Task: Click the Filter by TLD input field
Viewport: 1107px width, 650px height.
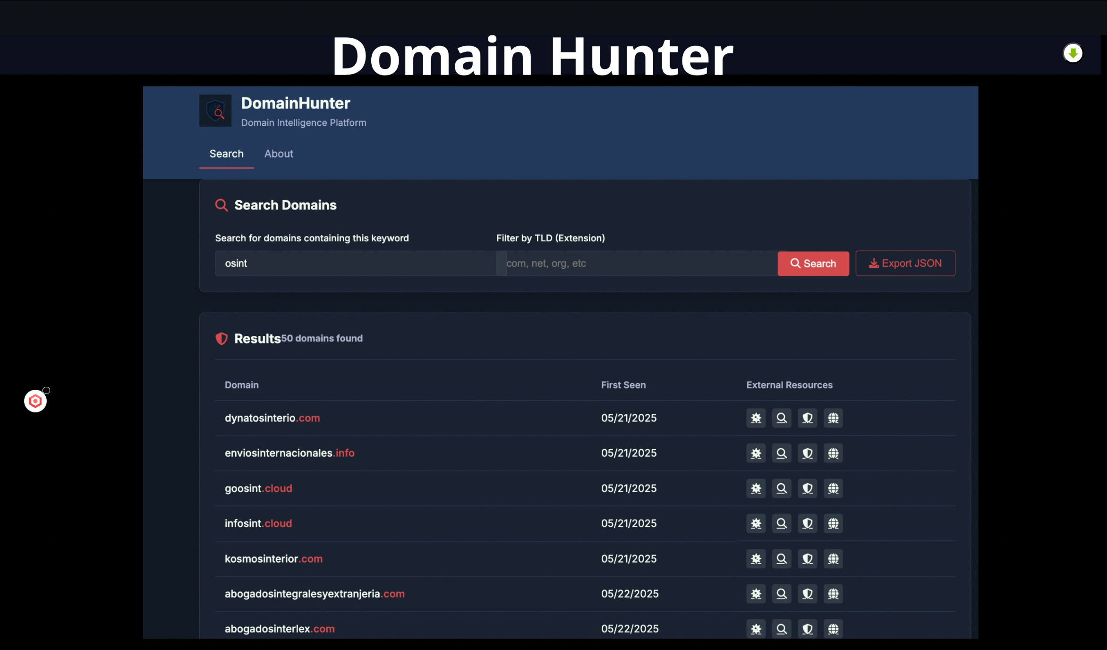Action: click(638, 264)
